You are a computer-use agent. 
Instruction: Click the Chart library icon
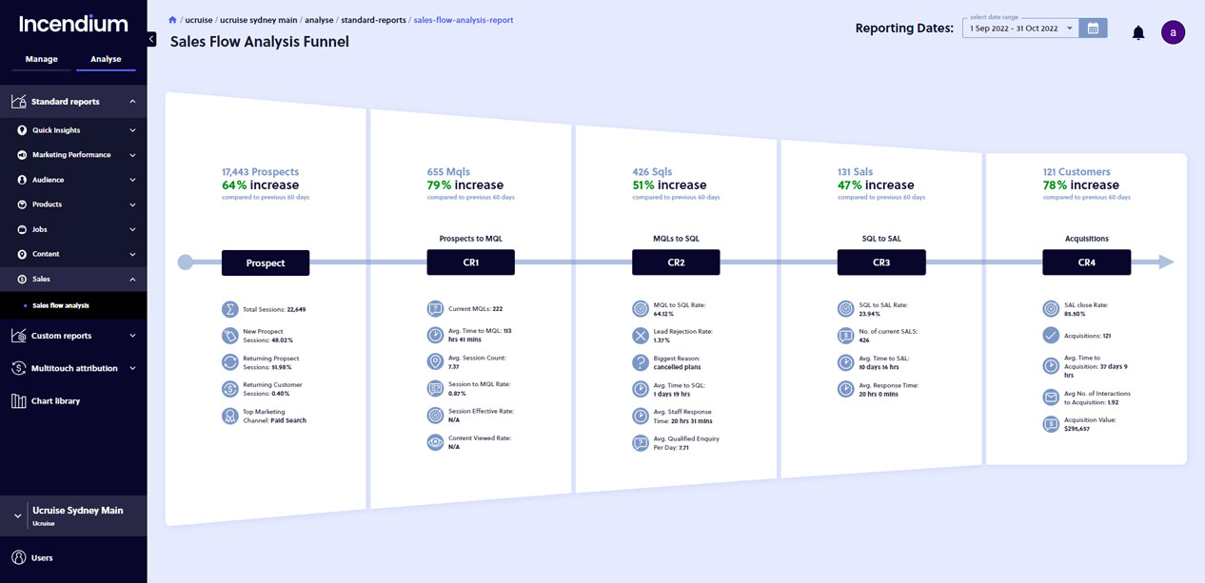(18, 401)
